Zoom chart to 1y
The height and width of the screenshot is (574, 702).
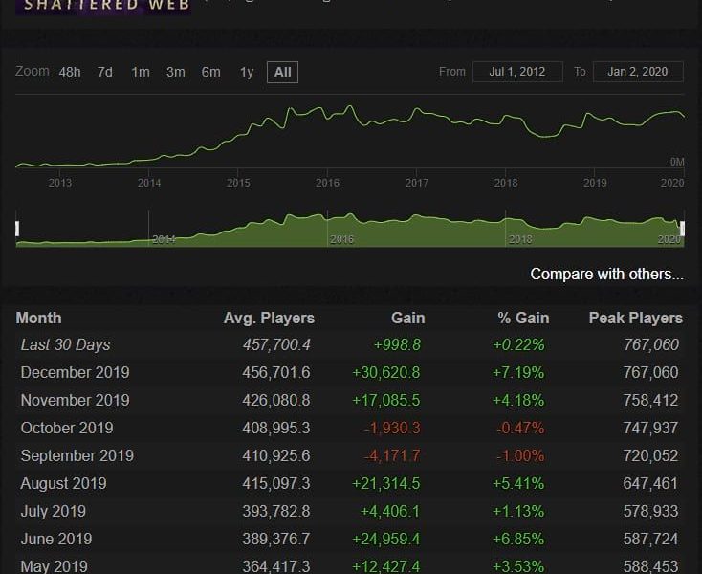click(x=247, y=72)
